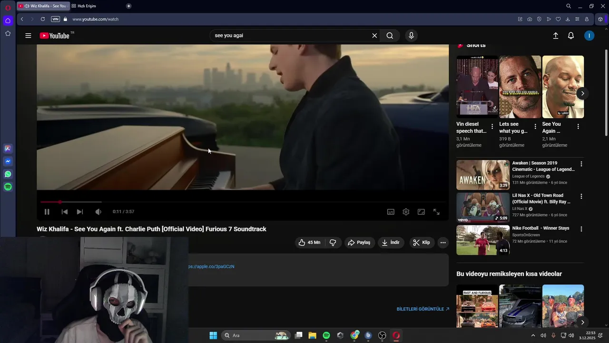Viewport: 609px width, 343px height.
Task: Show next remix shorts with the arrow
Action: click(582, 323)
